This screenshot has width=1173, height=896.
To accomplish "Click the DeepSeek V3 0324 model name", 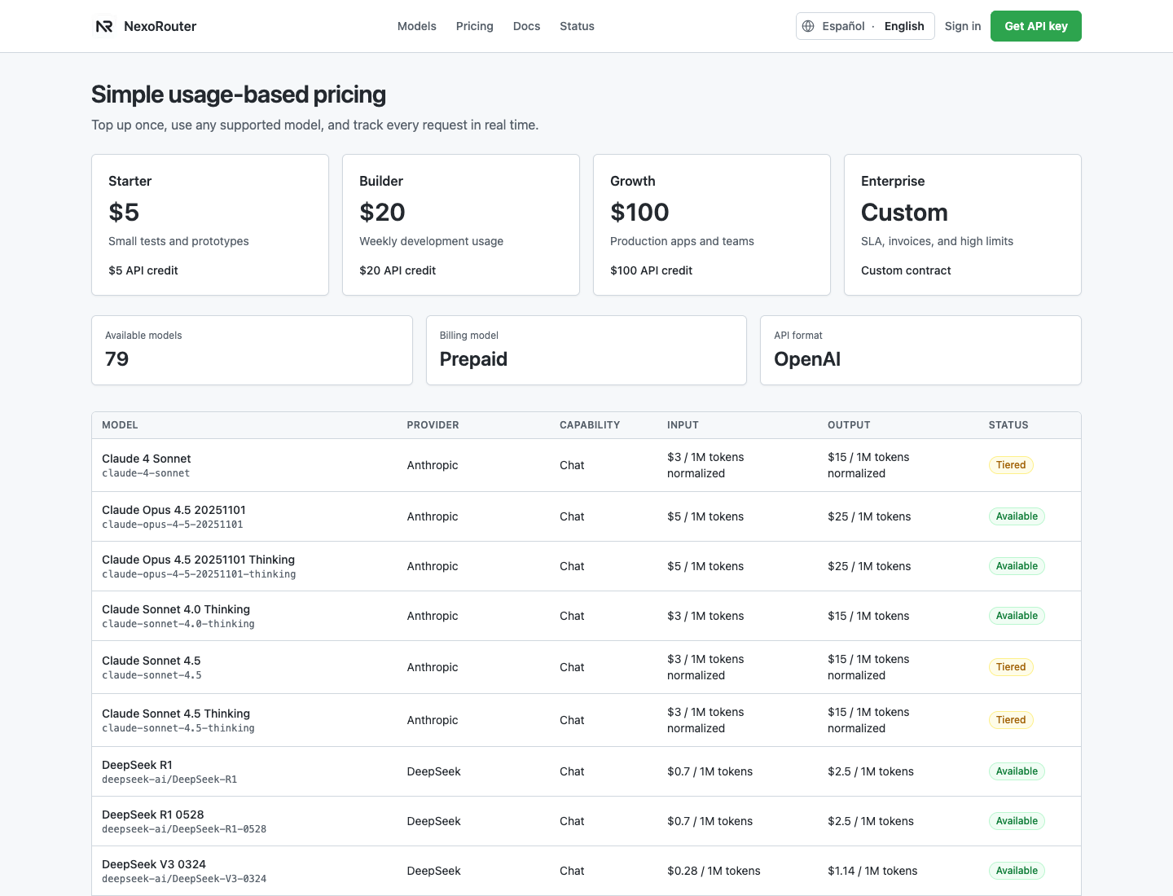I will point(154,864).
